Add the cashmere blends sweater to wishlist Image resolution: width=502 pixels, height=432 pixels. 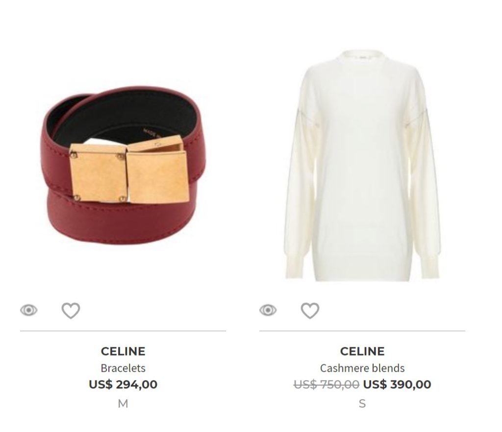click(310, 311)
